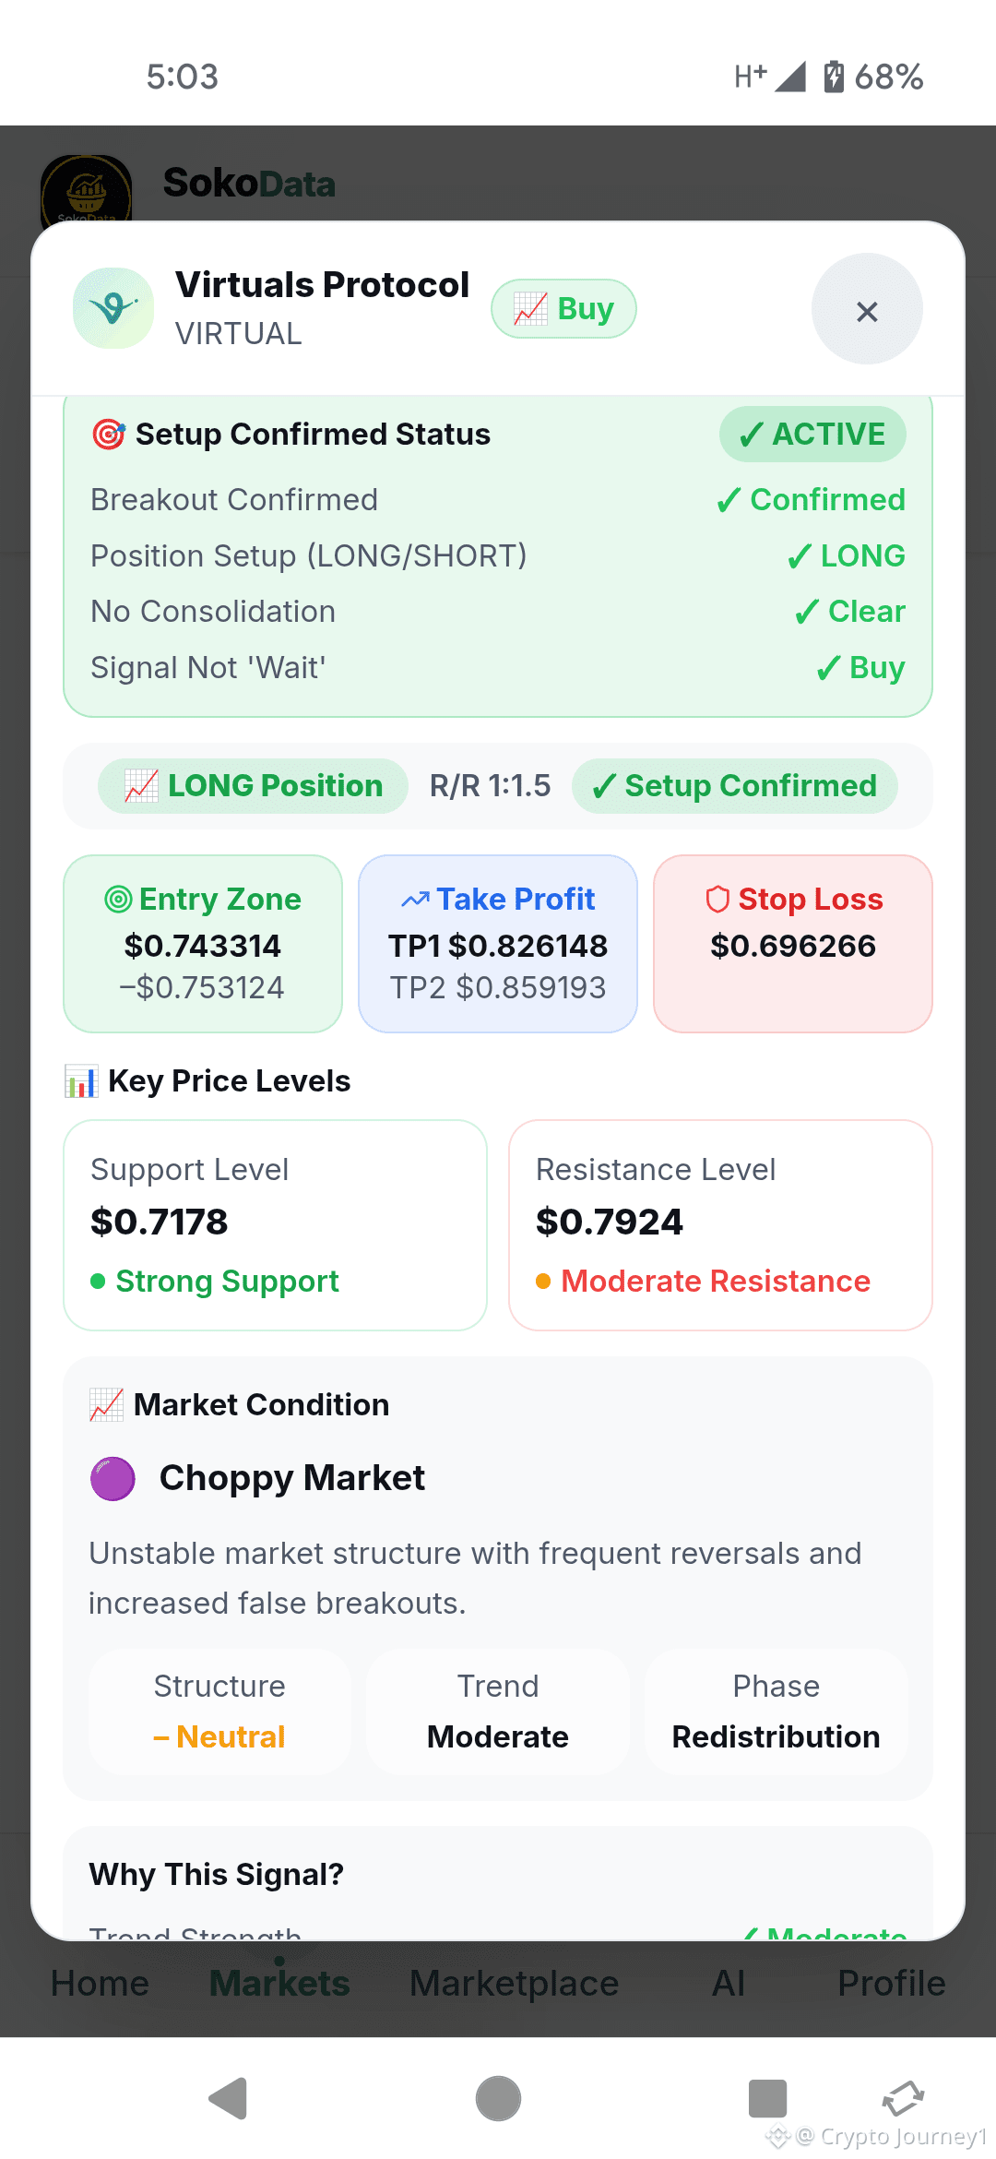The height and width of the screenshot is (2159, 996).
Task: Tap the Android home circle button
Action: coord(498,2099)
